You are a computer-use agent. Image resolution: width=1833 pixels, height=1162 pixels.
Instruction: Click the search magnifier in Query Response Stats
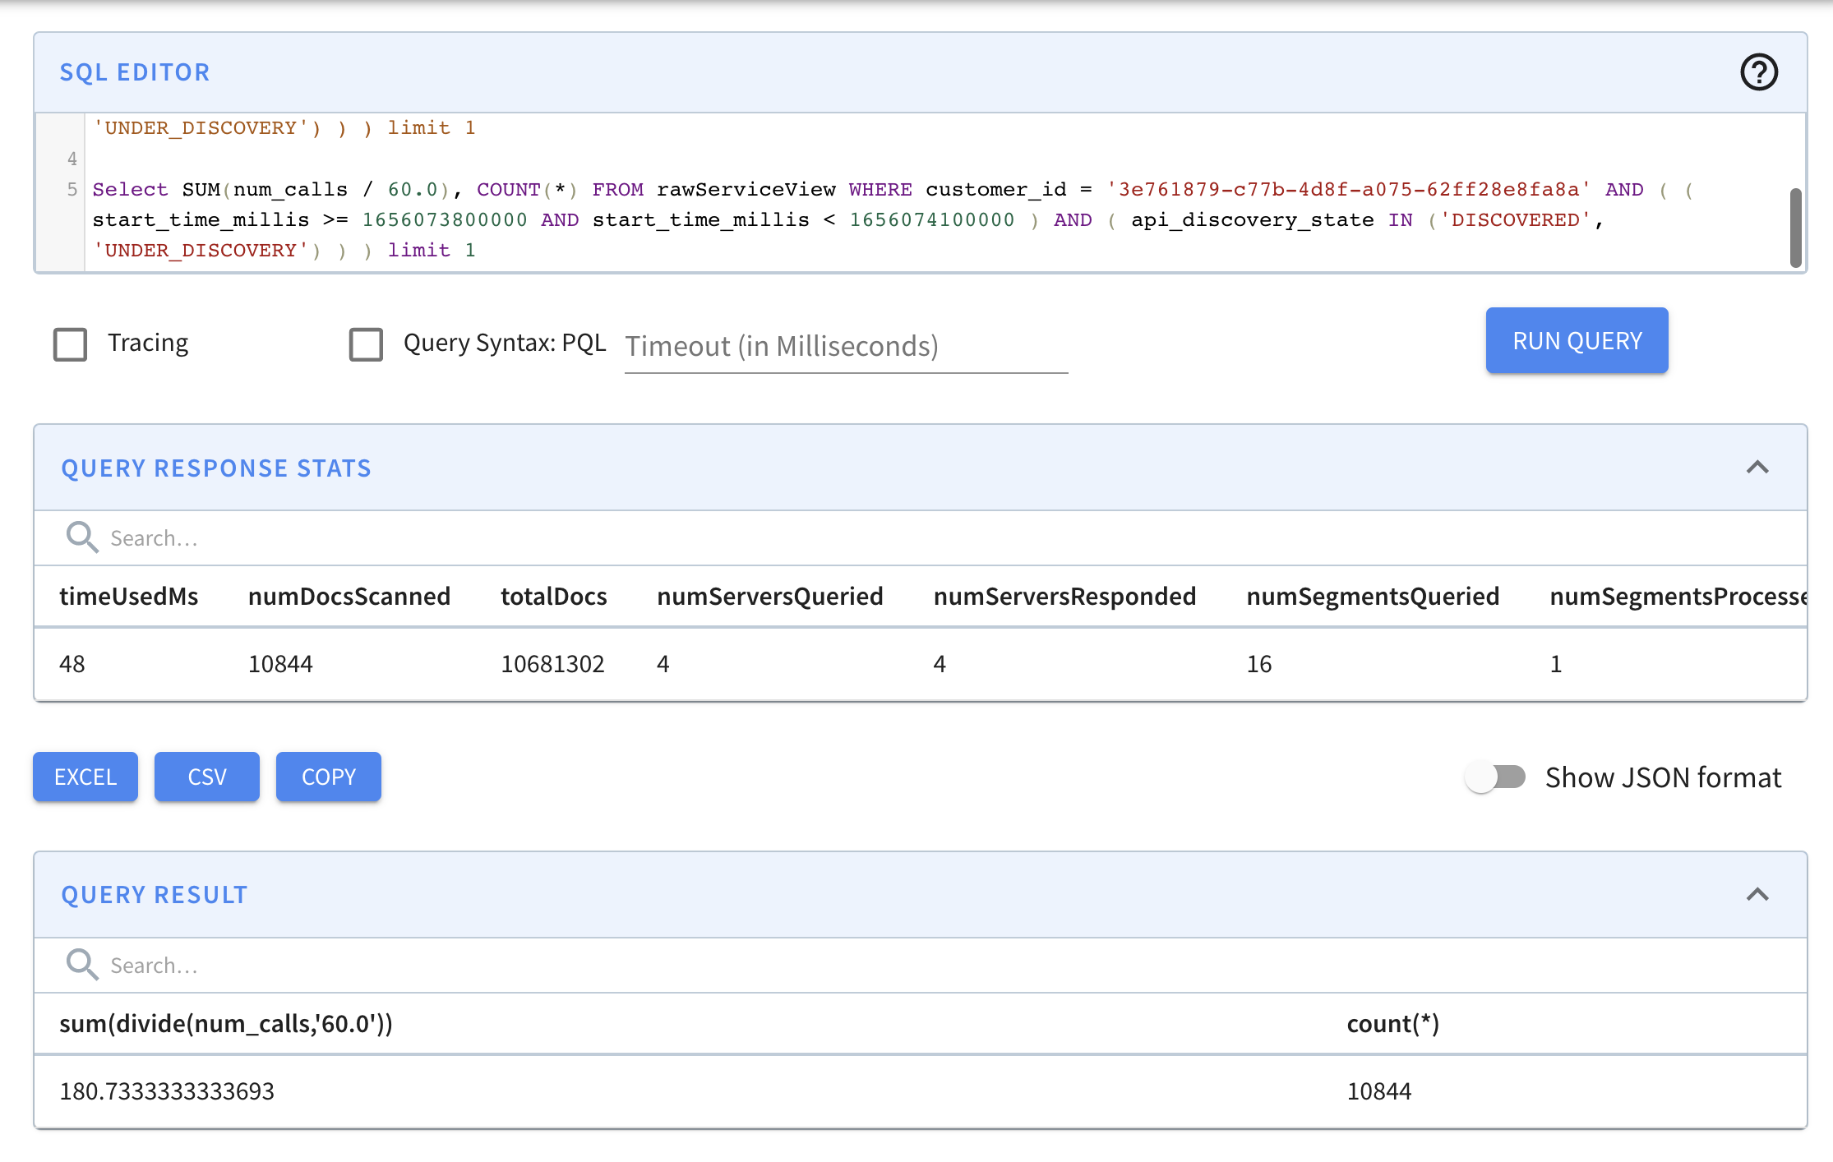pyautogui.click(x=81, y=537)
